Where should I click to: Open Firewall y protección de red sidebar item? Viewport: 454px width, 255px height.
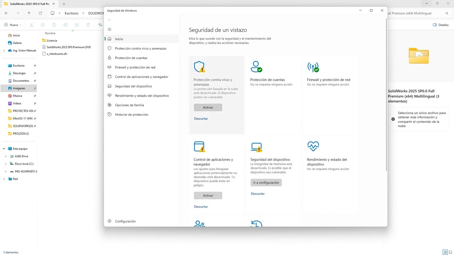(x=142, y=67)
